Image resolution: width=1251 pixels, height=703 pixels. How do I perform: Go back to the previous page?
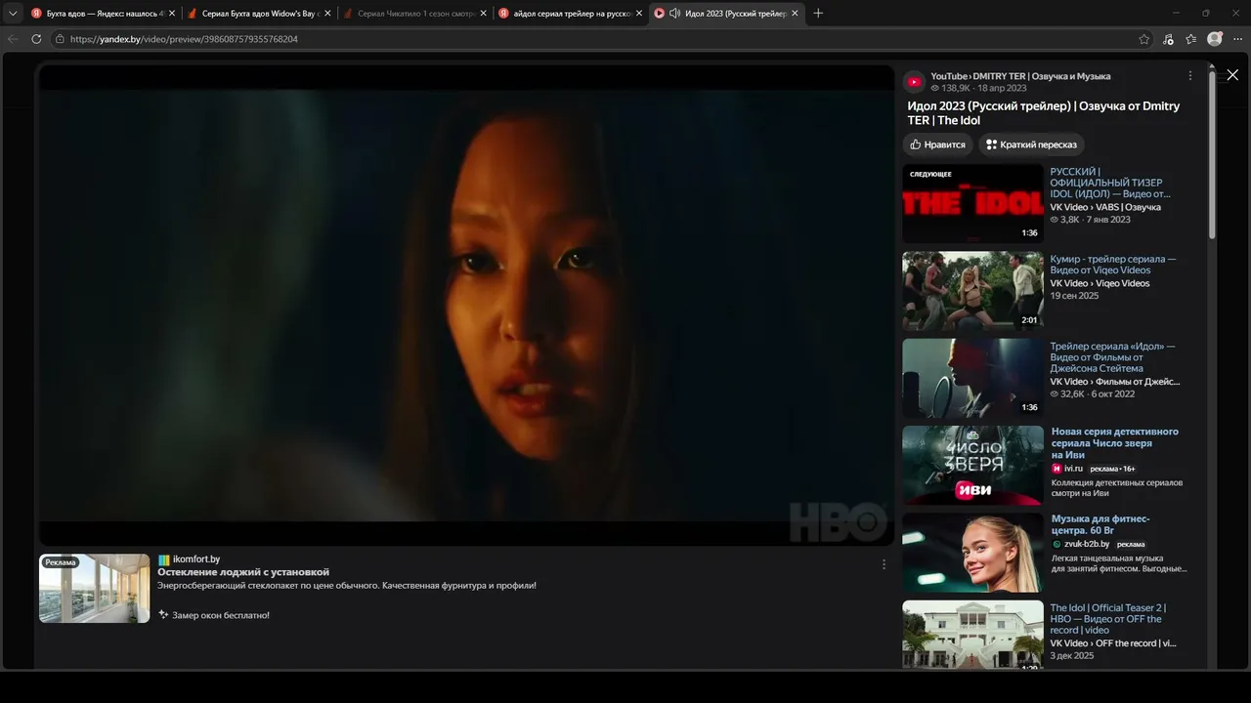[13, 39]
